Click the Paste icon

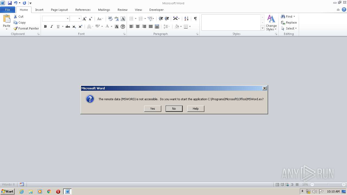7,19
